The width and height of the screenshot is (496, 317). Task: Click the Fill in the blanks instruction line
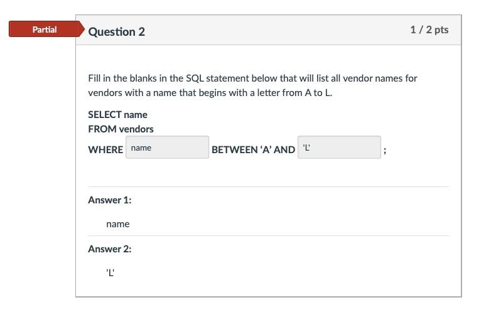[x=252, y=78]
